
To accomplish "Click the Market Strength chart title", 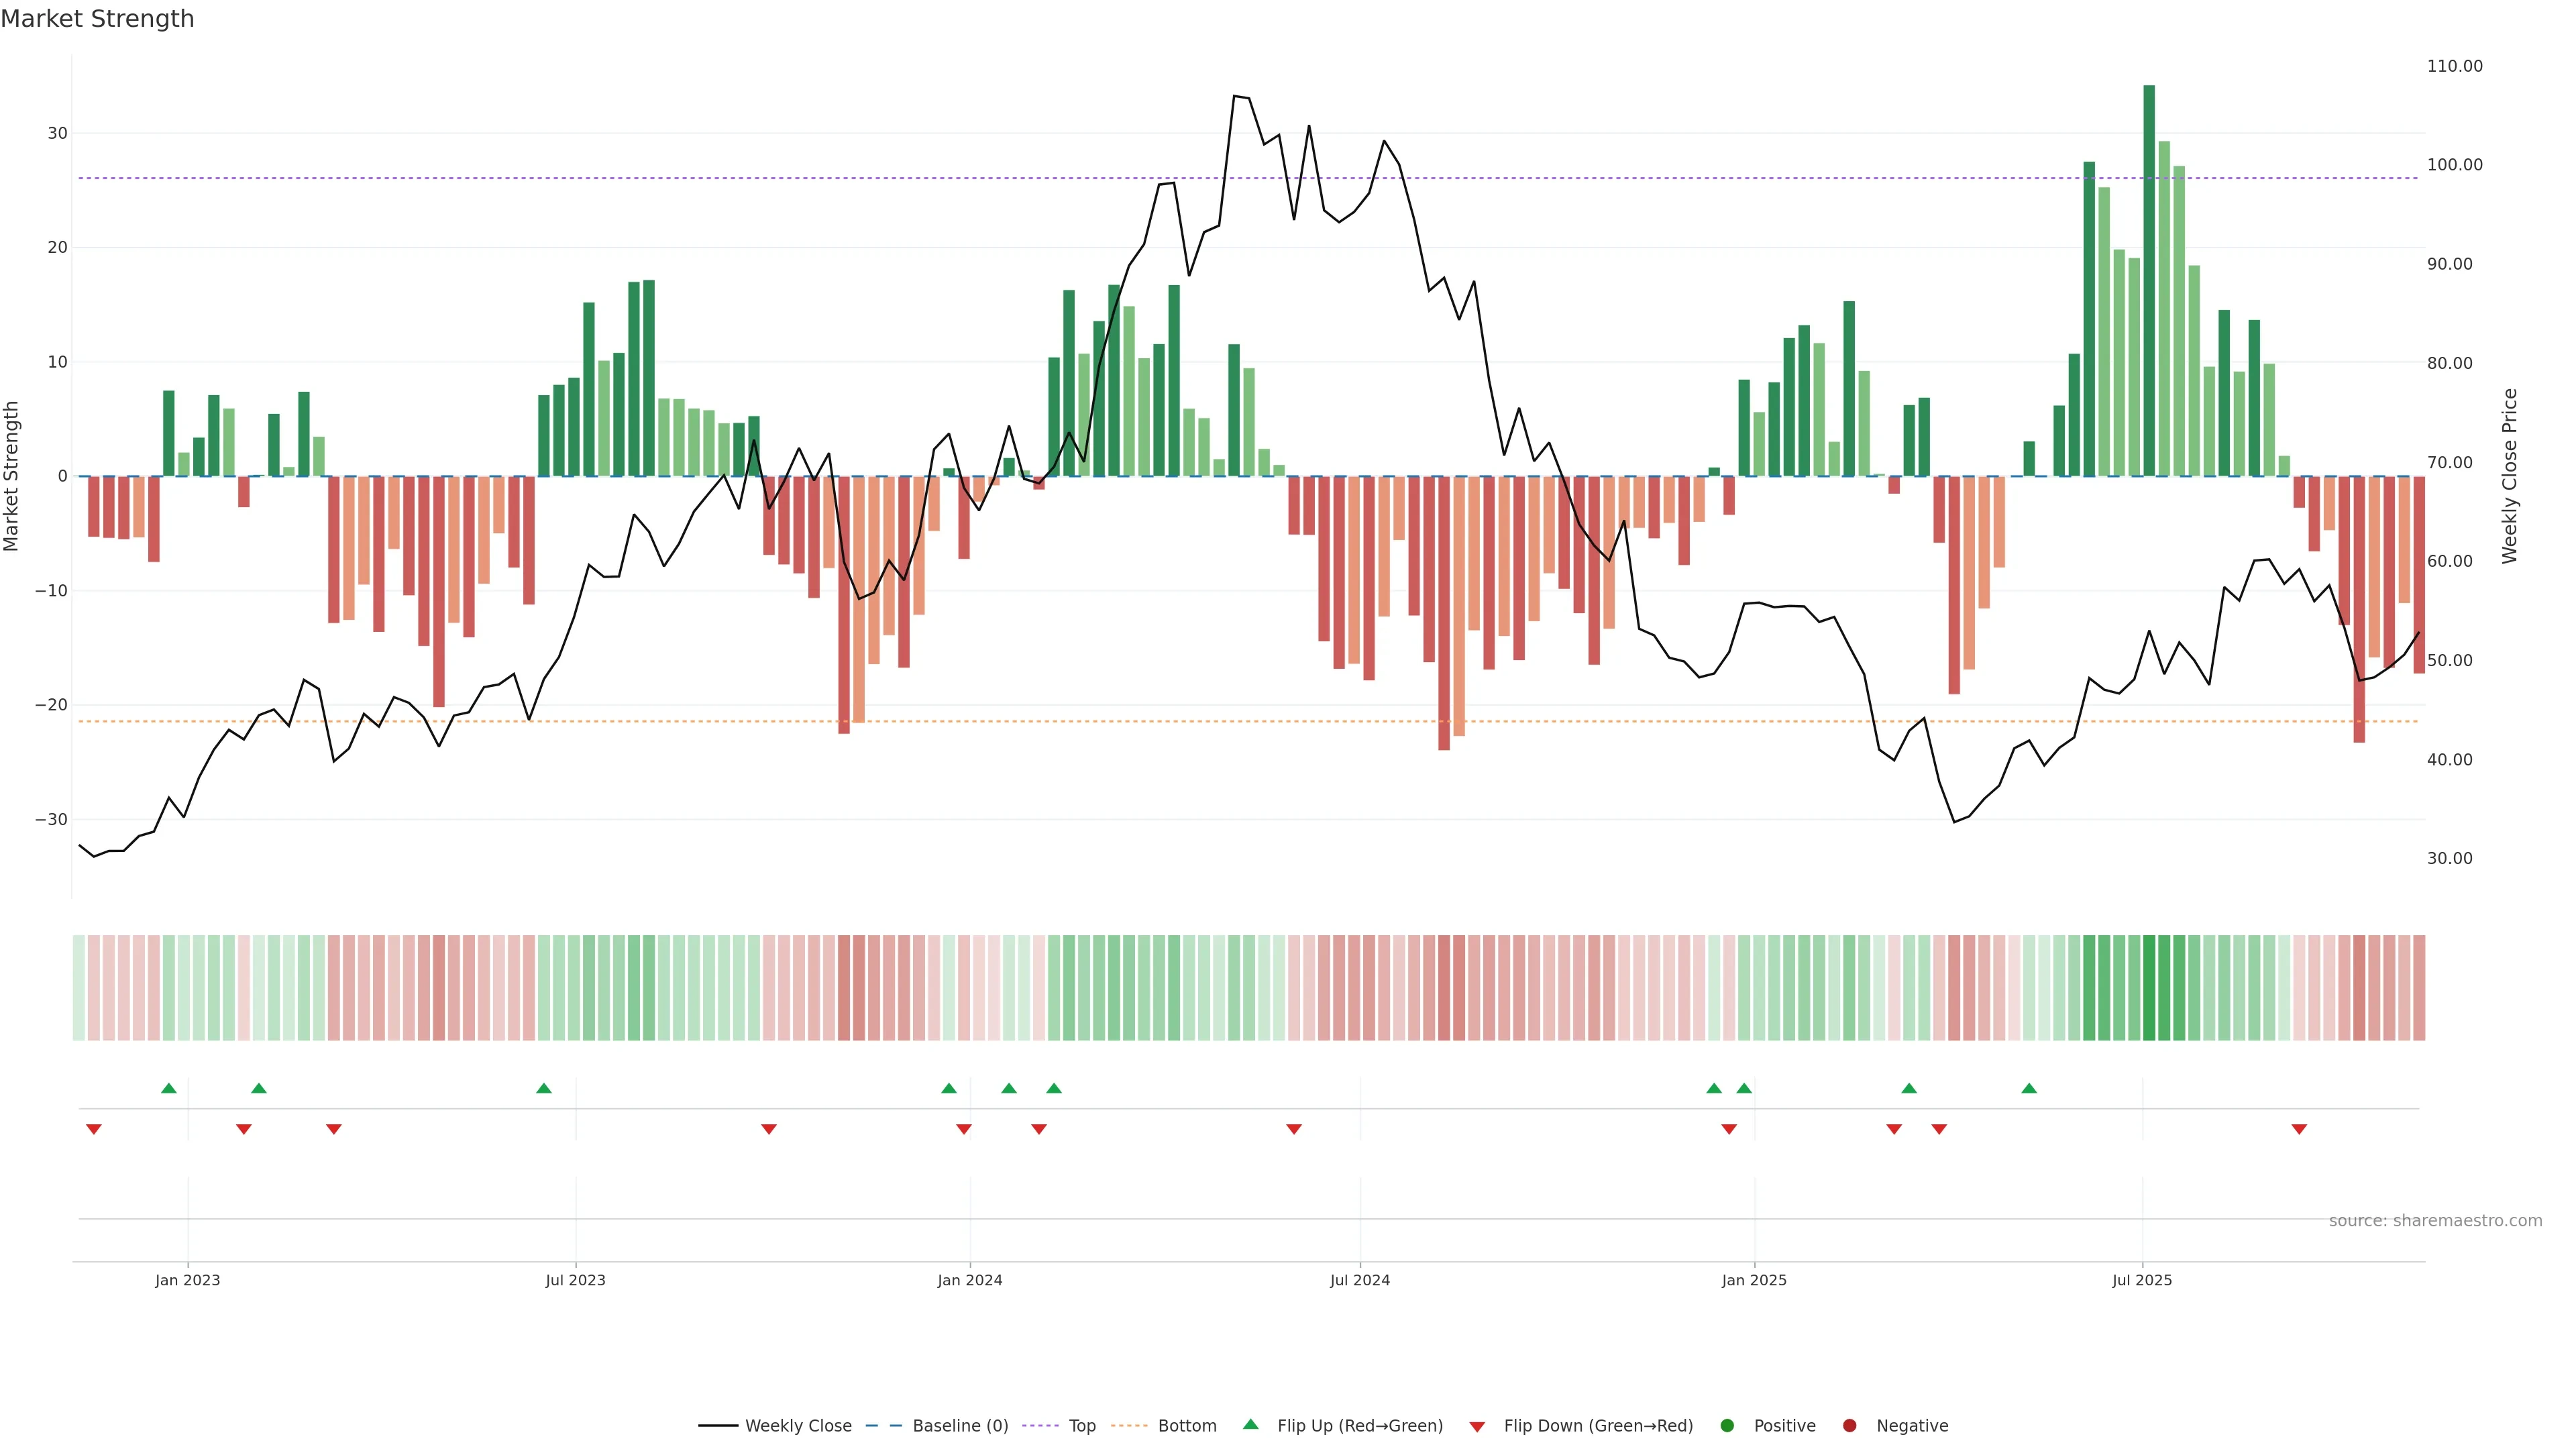I will [x=98, y=19].
